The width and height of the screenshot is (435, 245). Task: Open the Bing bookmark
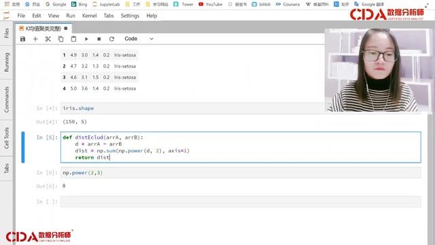(80, 4)
